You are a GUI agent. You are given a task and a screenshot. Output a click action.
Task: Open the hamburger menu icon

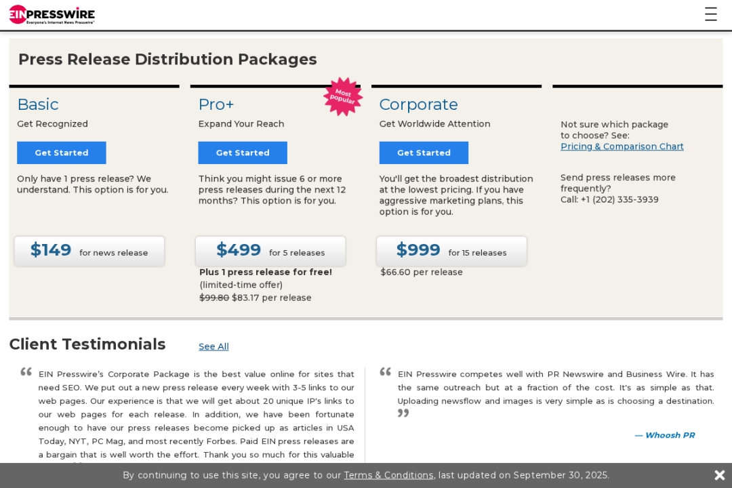click(x=710, y=14)
